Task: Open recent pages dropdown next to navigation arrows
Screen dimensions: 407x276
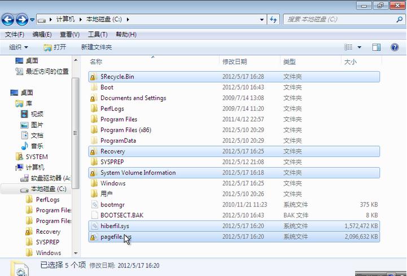Action: tap(32, 20)
